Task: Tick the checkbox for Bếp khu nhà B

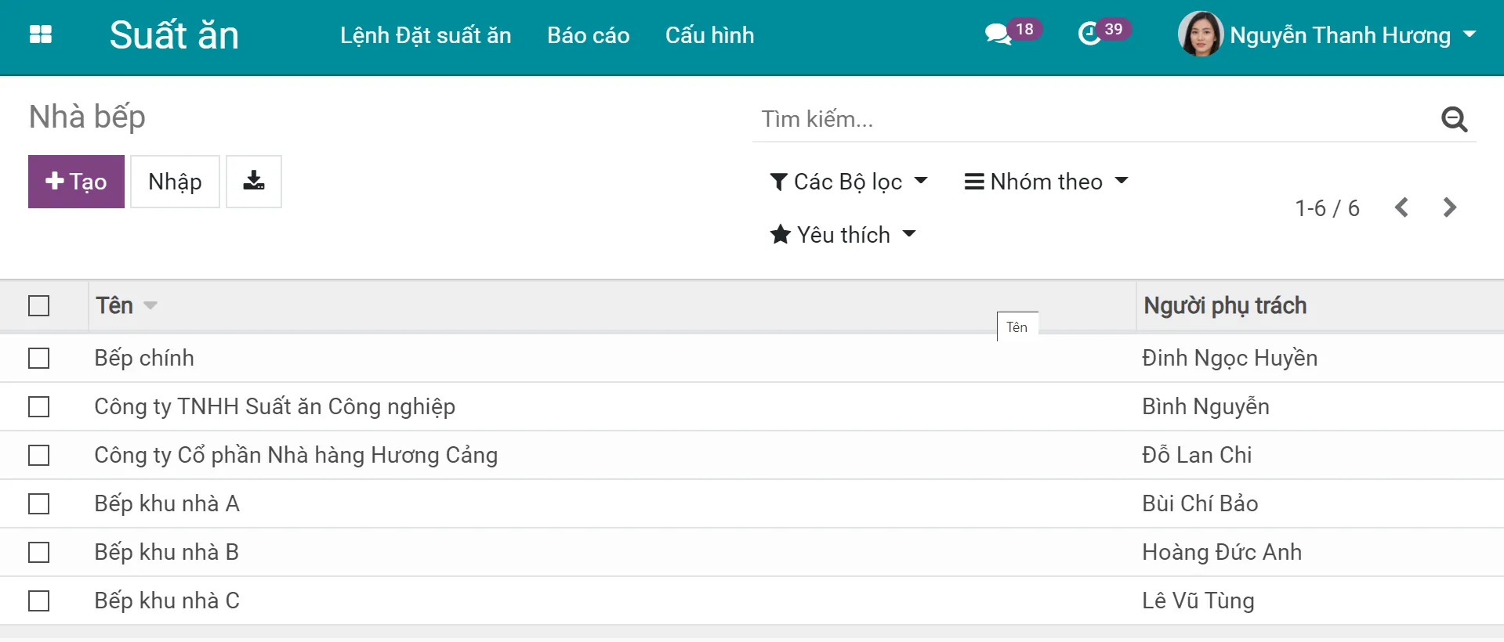Action: point(38,553)
